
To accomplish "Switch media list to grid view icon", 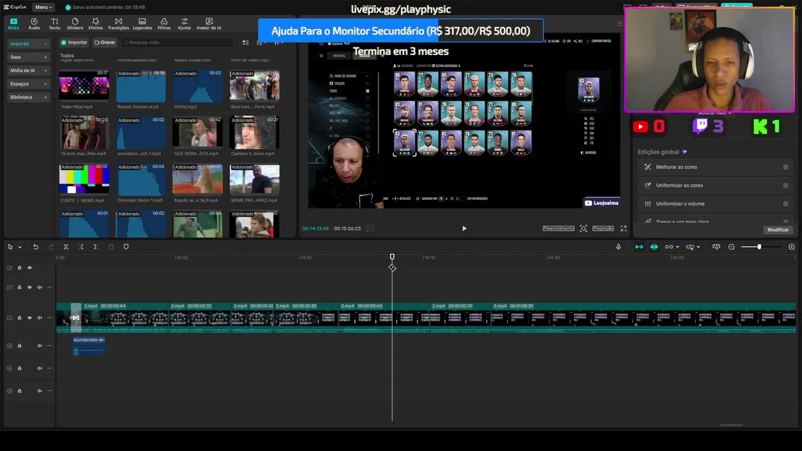I will (x=246, y=43).
